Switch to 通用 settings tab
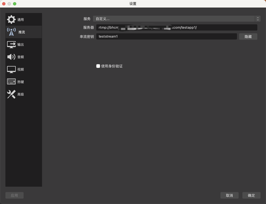Viewport: 266px width, 204px height. click(24, 19)
